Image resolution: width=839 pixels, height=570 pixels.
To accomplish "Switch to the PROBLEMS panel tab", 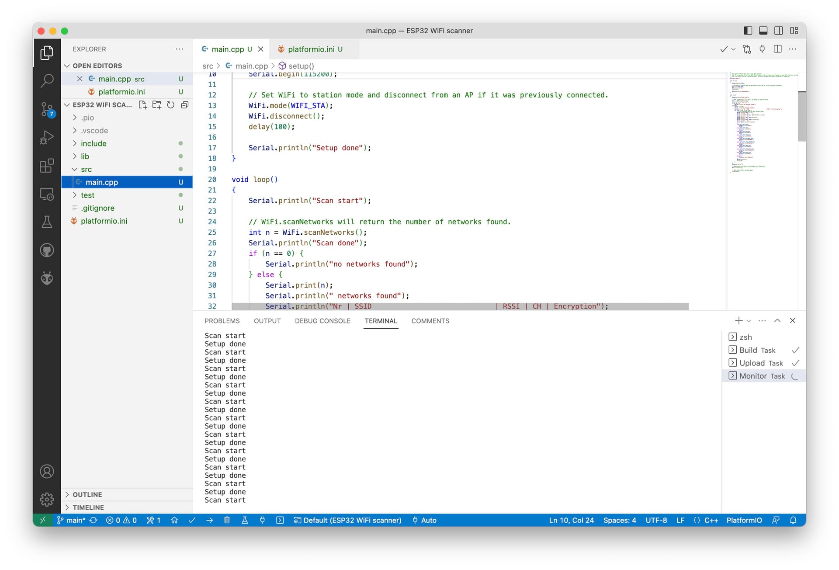I will [222, 321].
